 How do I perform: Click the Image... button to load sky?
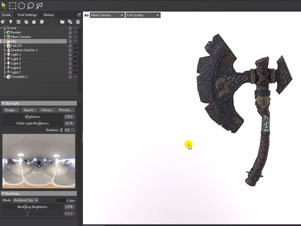[11, 110]
